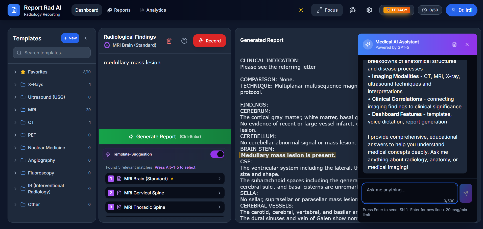Image resolution: width=483 pixels, height=229 pixels.
Task: Click the Report Rad AI logo icon
Action: coord(14,10)
